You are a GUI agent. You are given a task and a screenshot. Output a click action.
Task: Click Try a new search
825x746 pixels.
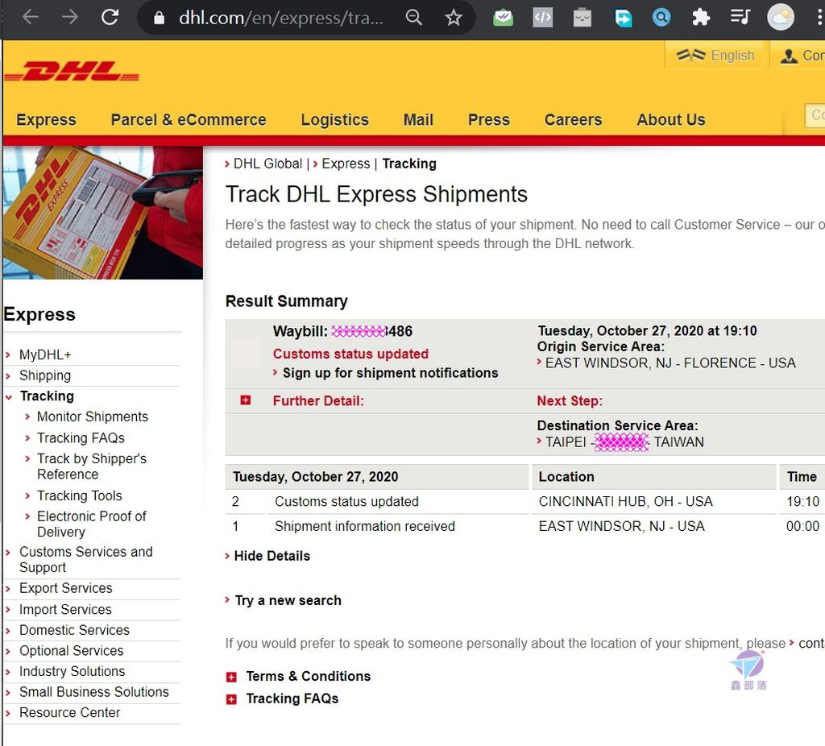[288, 600]
